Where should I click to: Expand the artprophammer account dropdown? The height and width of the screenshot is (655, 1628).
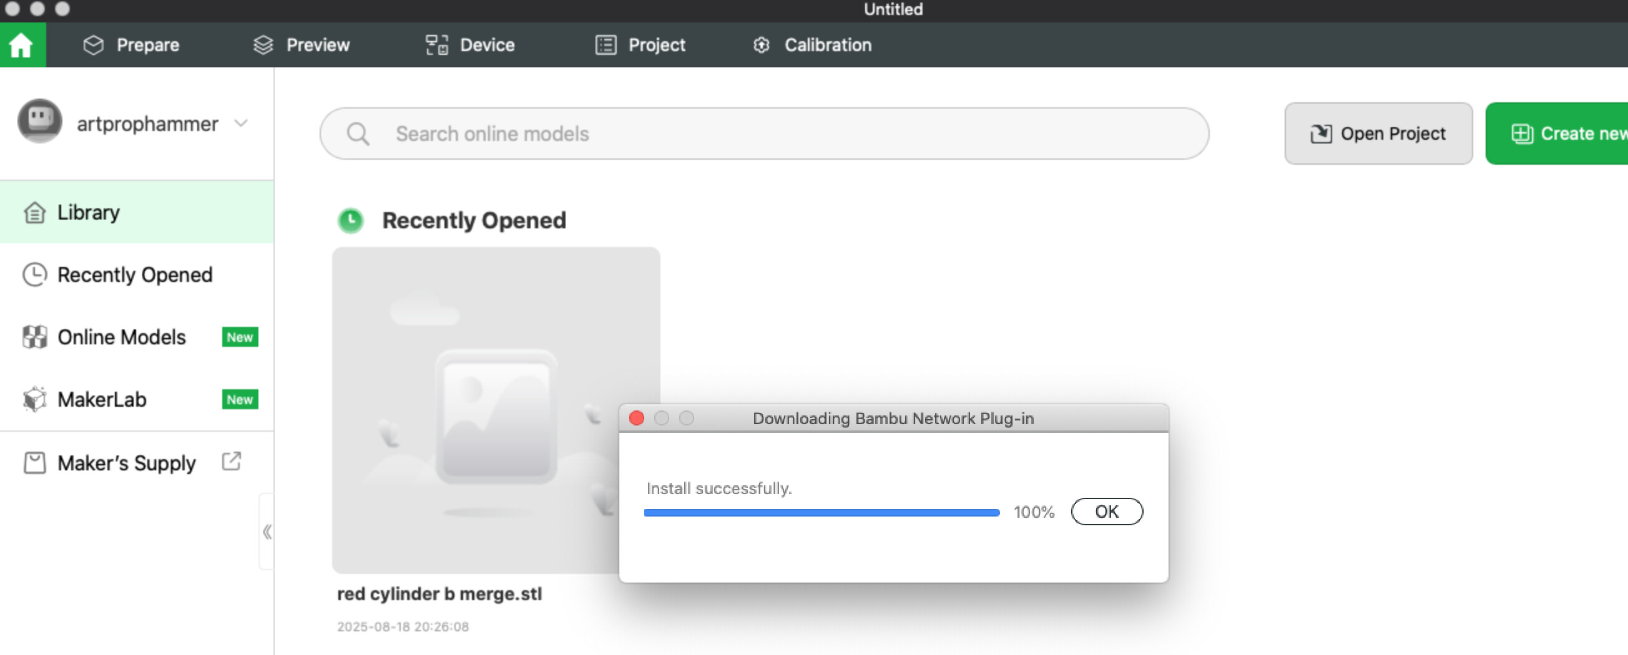click(241, 123)
